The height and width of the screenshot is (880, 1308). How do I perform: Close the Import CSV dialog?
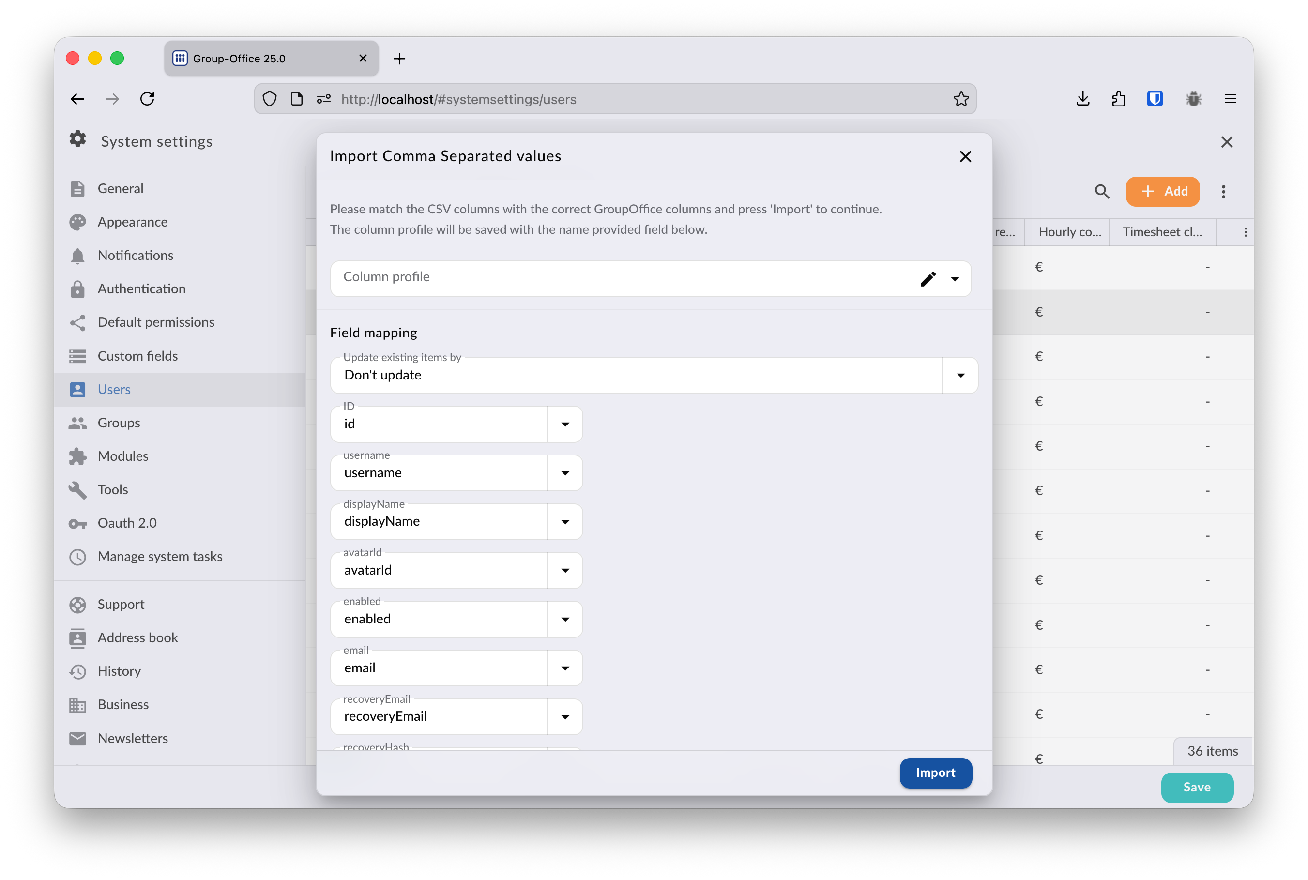pyautogui.click(x=965, y=156)
